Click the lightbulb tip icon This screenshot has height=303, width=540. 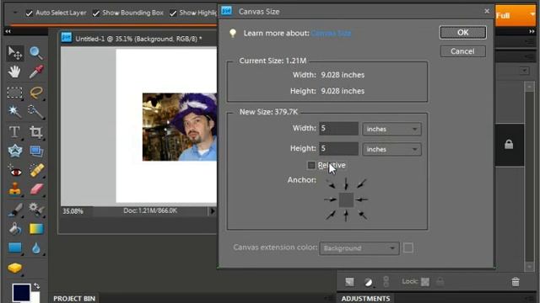pyautogui.click(x=233, y=33)
